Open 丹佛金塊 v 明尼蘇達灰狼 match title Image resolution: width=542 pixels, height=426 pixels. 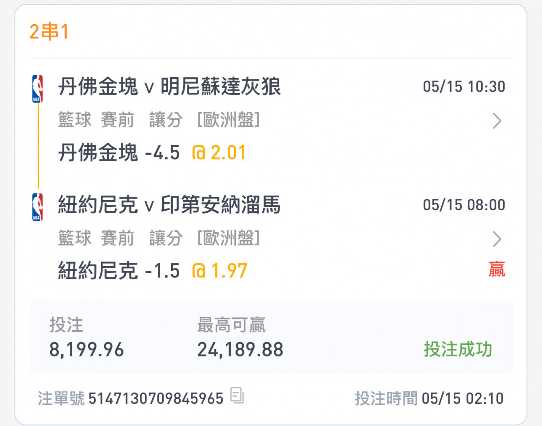tap(169, 87)
